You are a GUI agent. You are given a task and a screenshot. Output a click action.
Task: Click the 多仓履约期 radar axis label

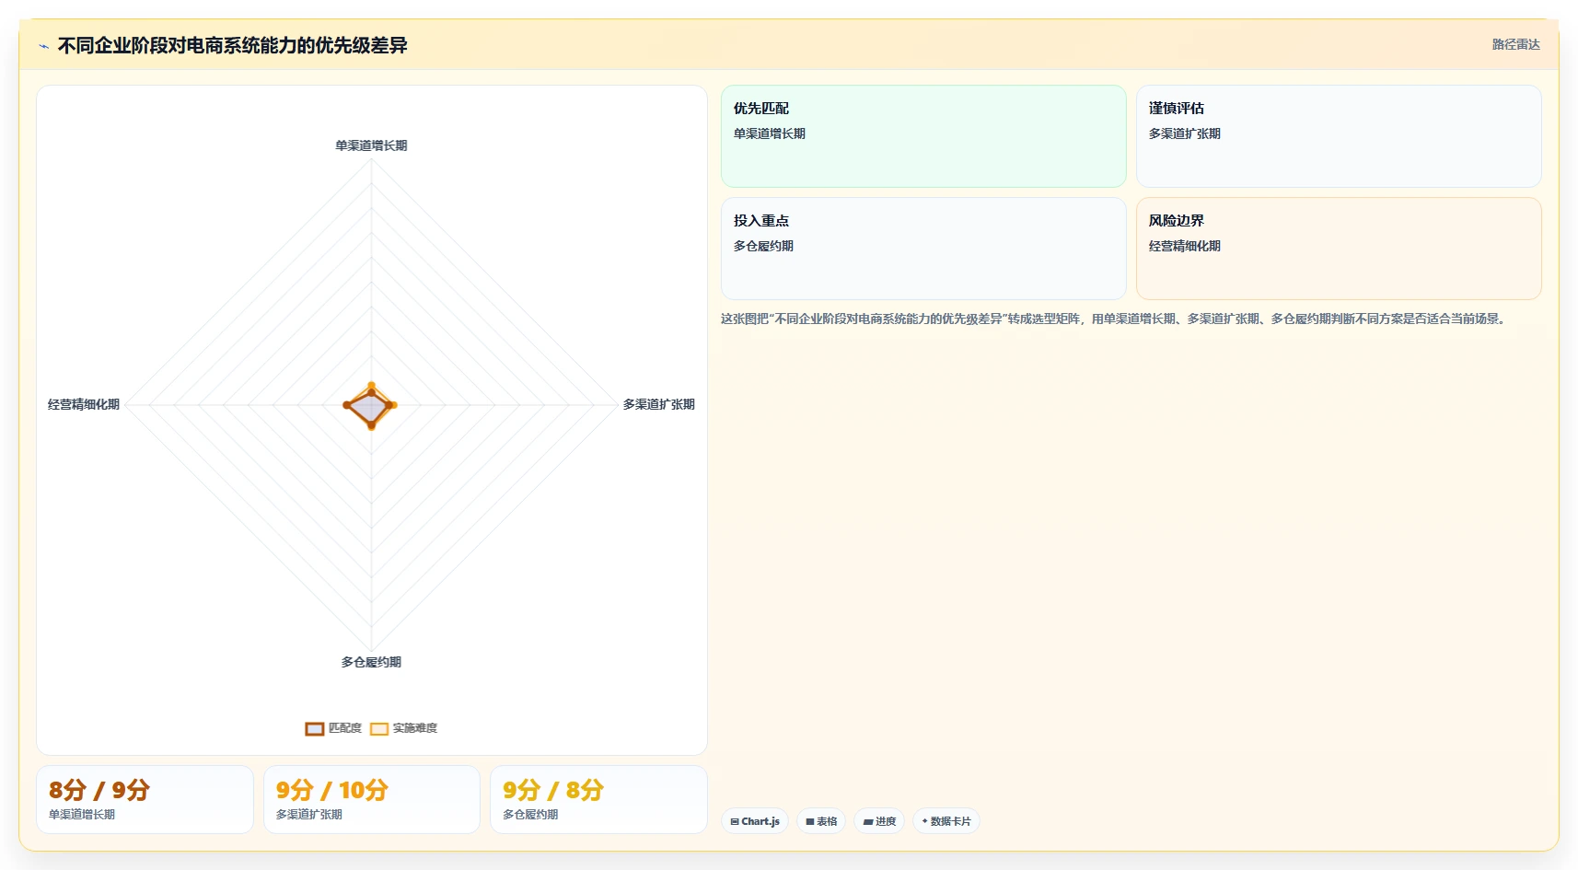point(371,662)
